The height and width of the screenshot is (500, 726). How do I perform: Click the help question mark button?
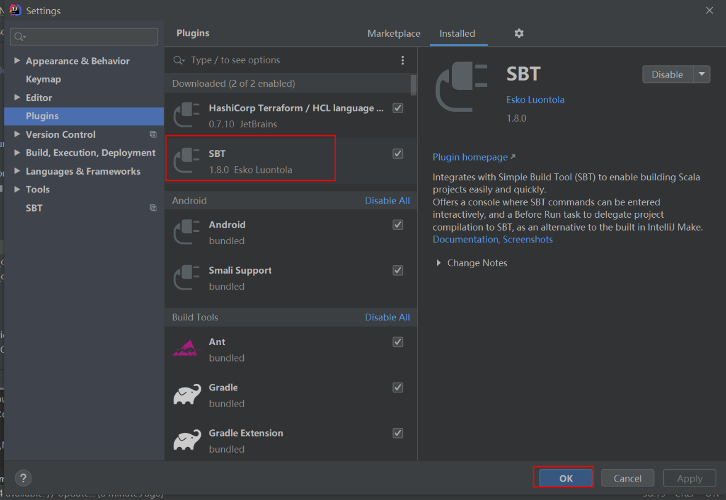(23, 478)
